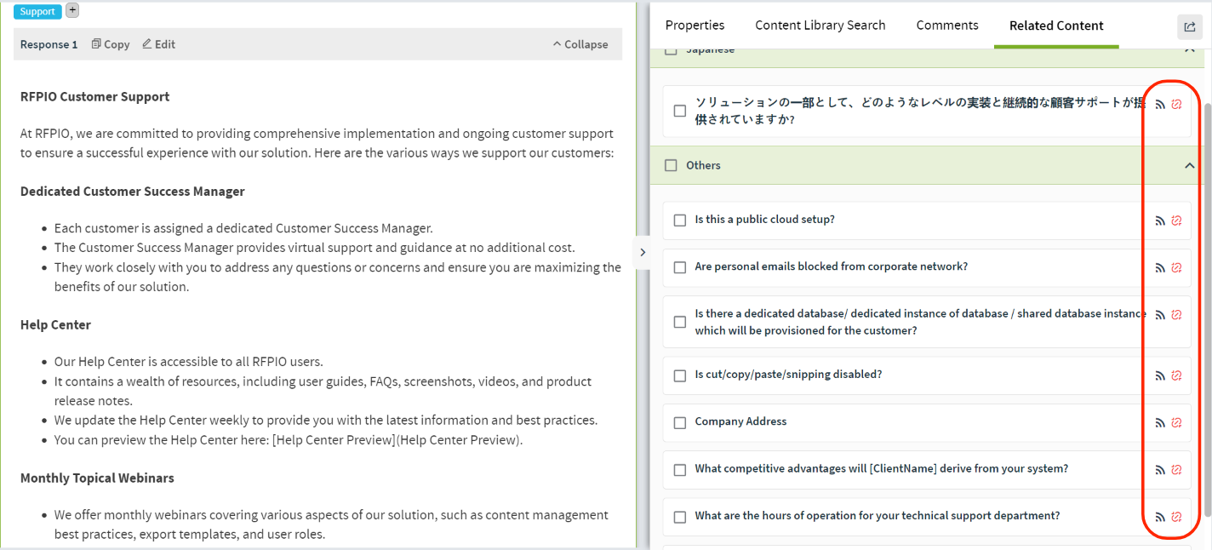Screen dimensions: 1212x550
Task: Click red unlink icon for 'Company Address' row
Action: pos(1177,422)
